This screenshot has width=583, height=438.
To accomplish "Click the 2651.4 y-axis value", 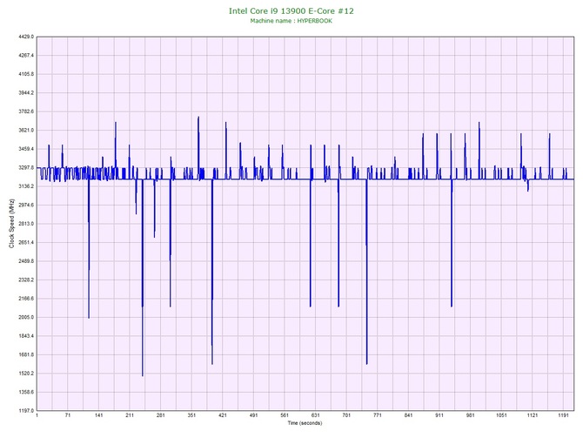I will coord(26,242).
